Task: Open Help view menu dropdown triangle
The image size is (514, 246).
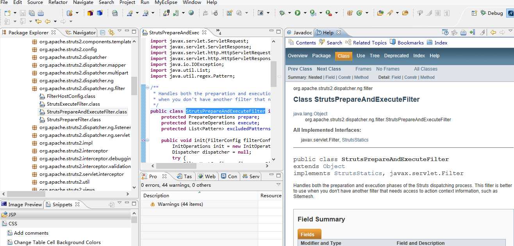Action: click(x=510, y=32)
